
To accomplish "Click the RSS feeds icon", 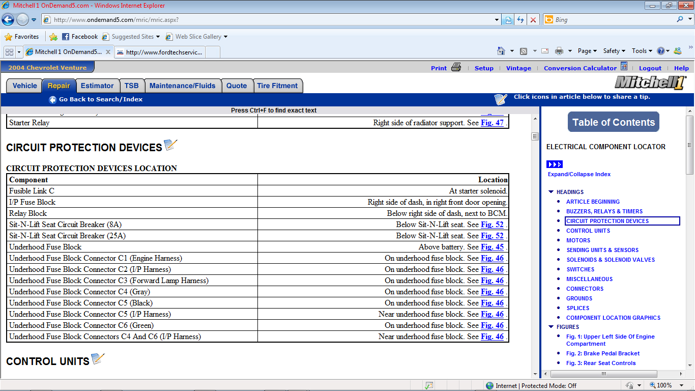I will coord(524,51).
